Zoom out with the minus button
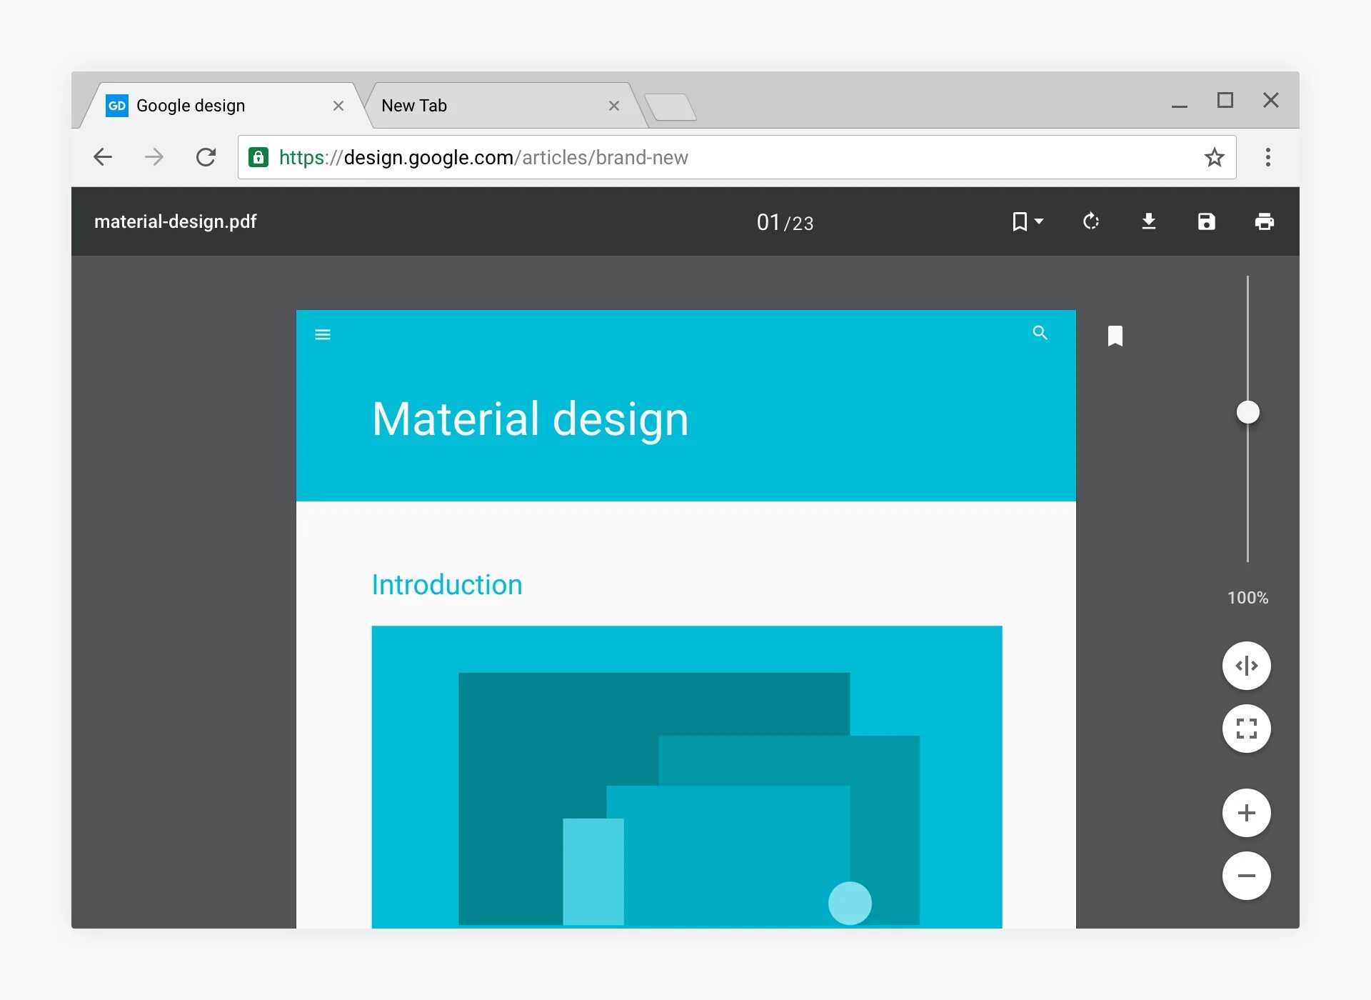This screenshot has width=1371, height=1000. tap(1246, 876)
